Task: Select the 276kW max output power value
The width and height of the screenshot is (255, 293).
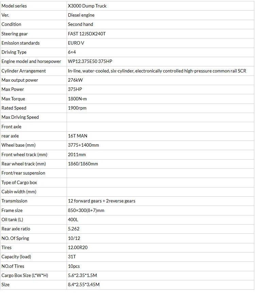Action: pos(75,80)
